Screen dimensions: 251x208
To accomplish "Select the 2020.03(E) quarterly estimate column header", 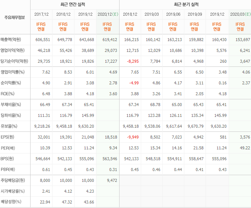I will pos(240,14).
